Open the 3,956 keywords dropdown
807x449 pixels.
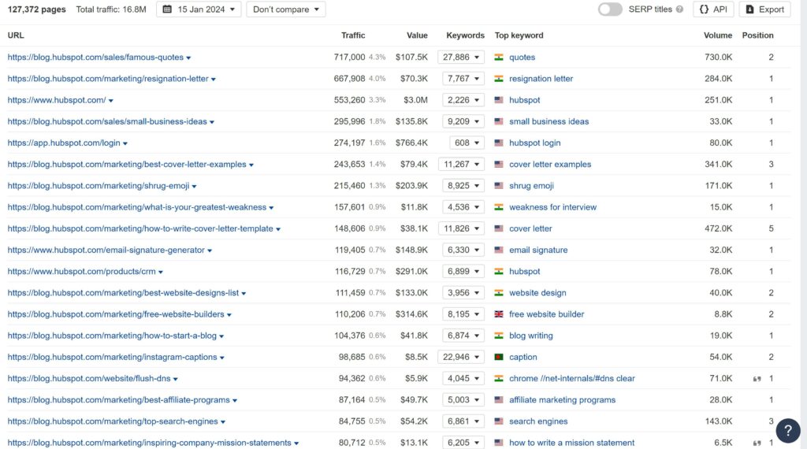click(463, 293)
